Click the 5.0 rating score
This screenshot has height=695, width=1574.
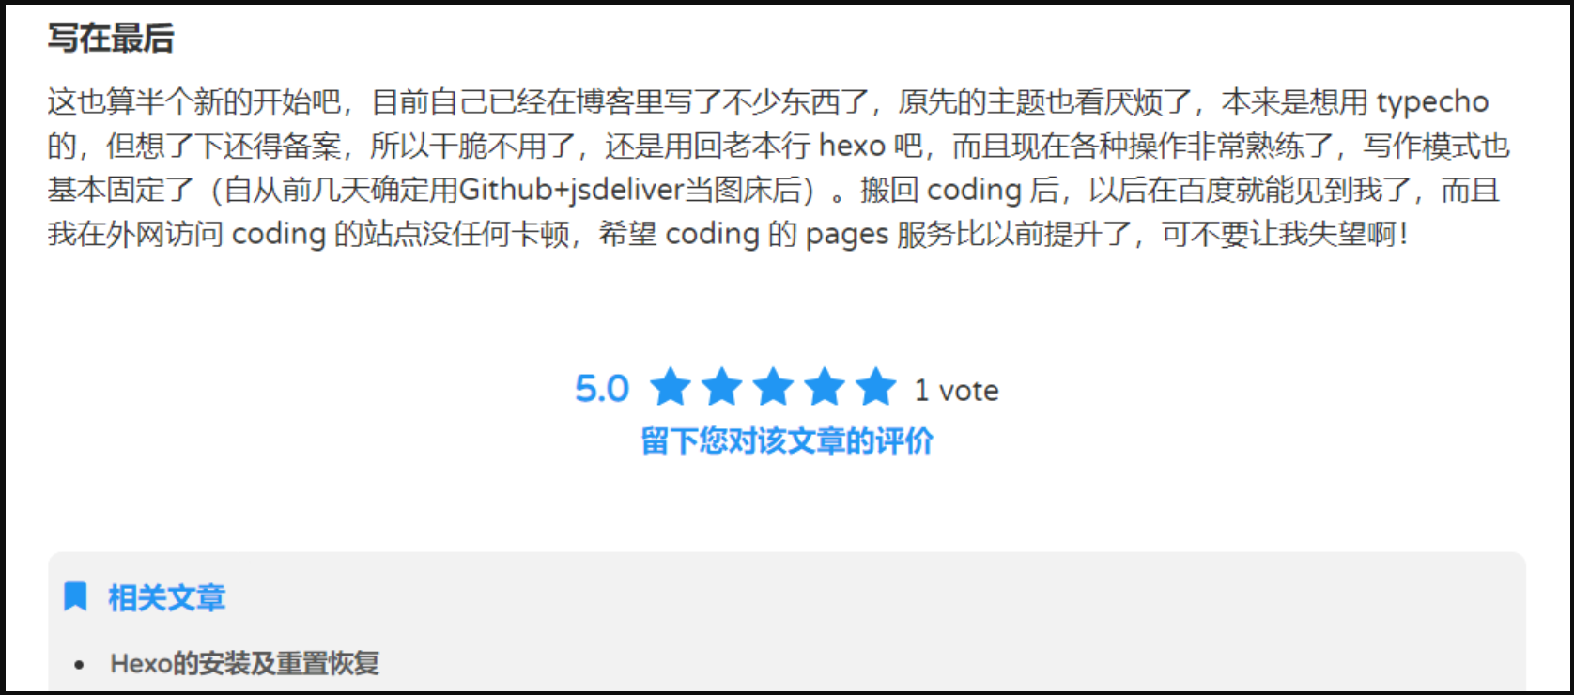(602, 389)
